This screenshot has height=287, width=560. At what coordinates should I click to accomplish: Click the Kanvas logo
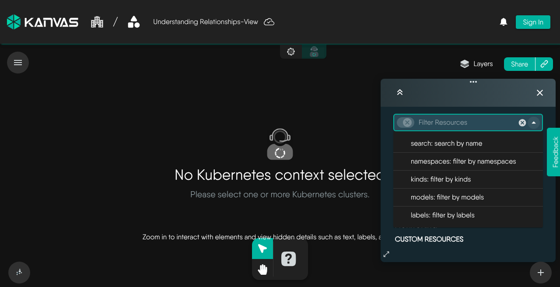point(42,22)
